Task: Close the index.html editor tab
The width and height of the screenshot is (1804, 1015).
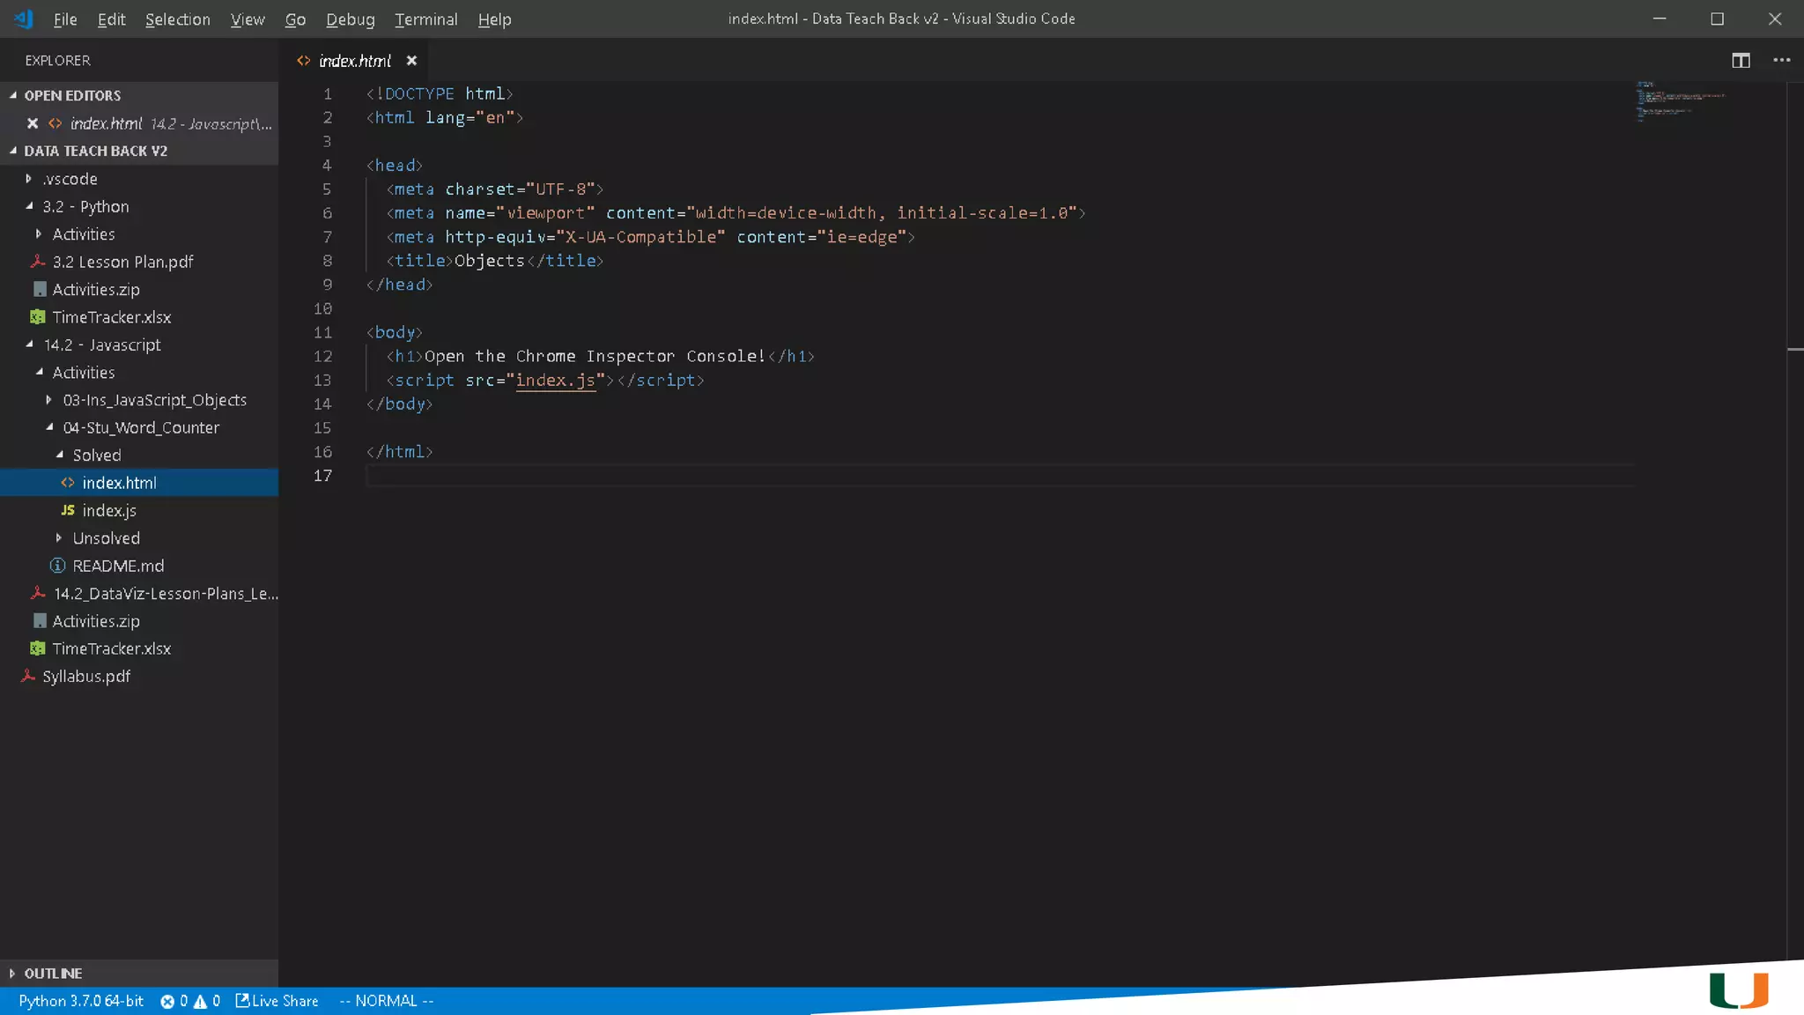Action: click(411, 61)
